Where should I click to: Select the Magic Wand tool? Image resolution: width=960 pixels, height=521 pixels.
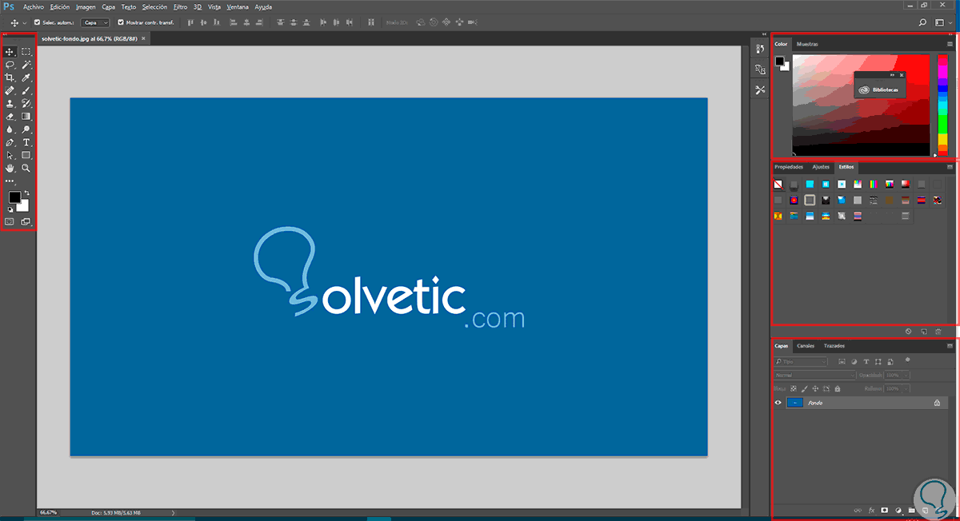[26, 64]
